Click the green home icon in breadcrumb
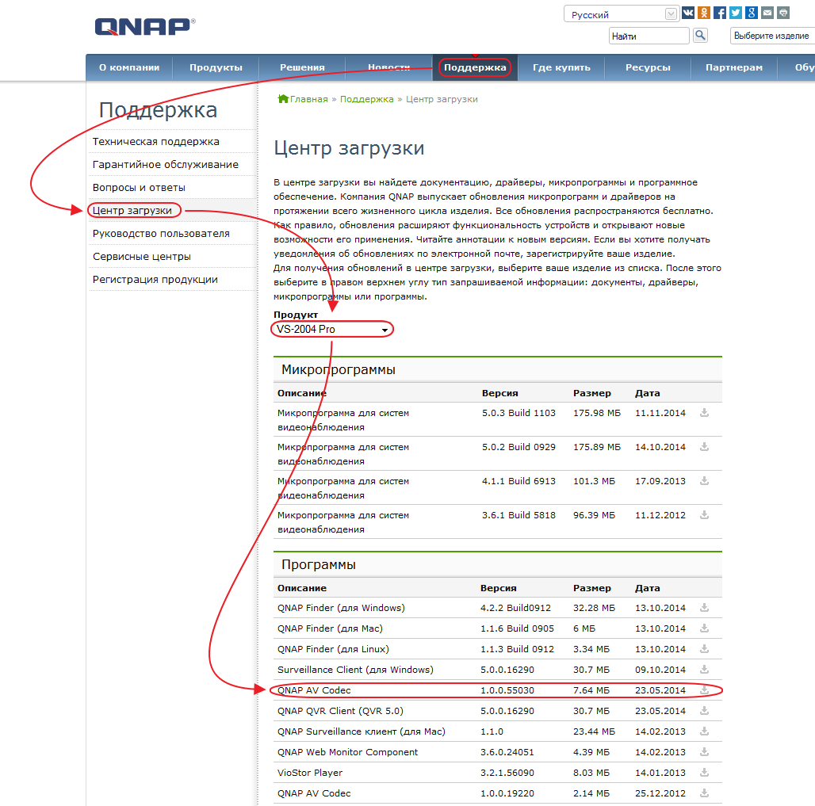Screen dimensions: 815x806 [x=283, y=99]
